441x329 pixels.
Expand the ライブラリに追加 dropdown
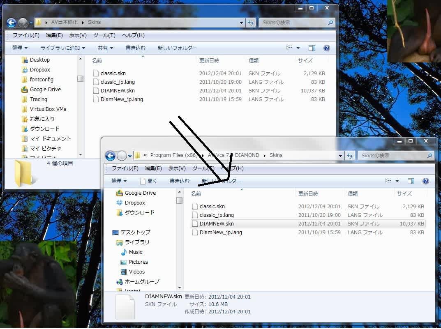click(62, 48)
